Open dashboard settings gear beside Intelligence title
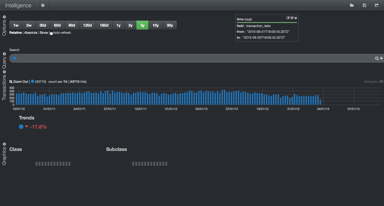The height and width of the screenshot is (206, 384). [43, 5]
